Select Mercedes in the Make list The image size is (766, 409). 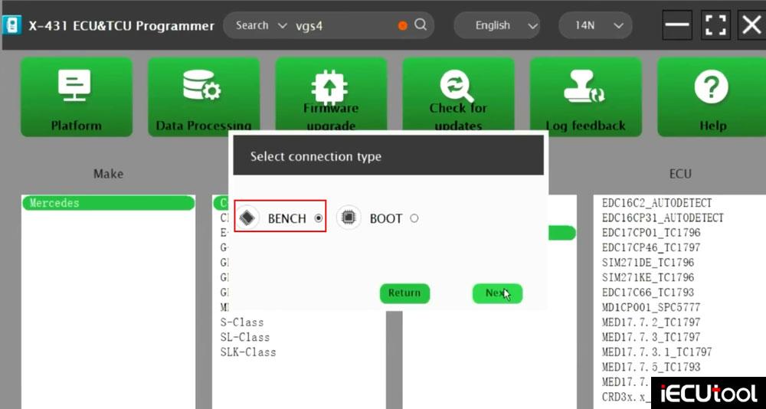click(107, 203)
